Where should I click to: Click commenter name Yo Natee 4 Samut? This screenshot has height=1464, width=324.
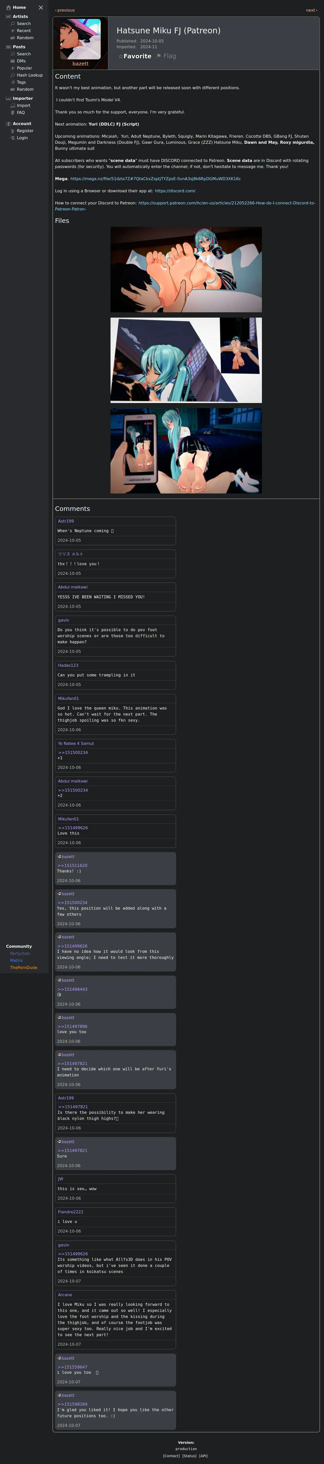(76, 743)
